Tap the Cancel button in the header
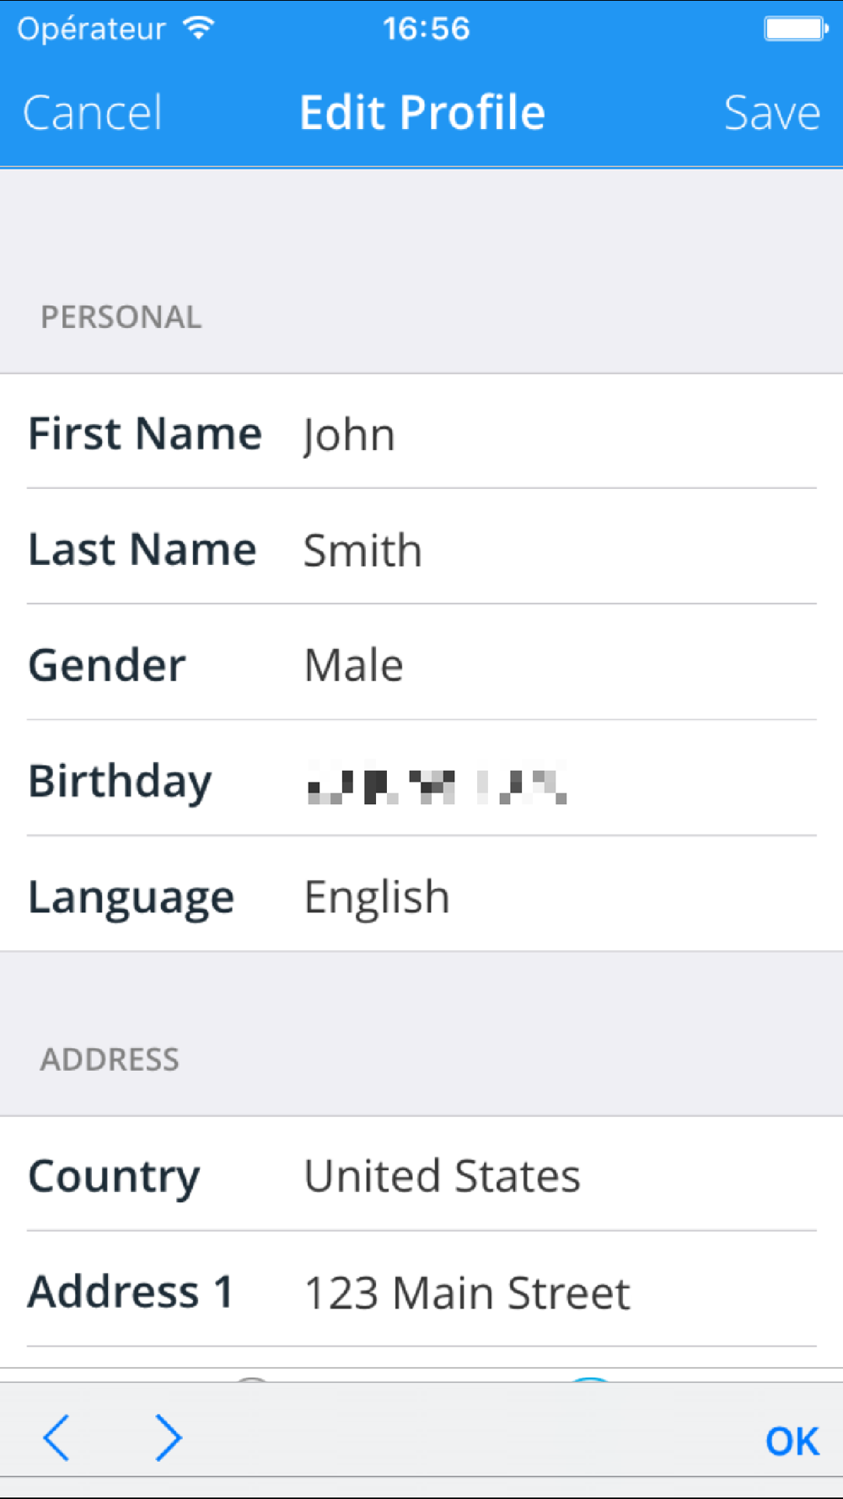This screenshot has width=843, height=1499. (93, 113)
